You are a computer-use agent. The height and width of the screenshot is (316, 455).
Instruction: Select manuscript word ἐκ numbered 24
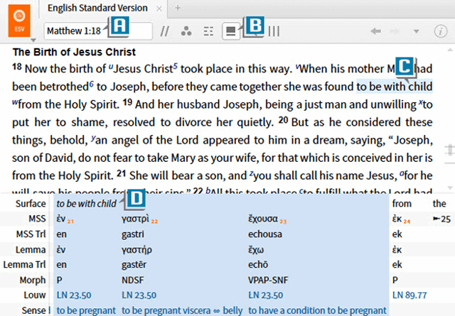[x=397, y=219]
